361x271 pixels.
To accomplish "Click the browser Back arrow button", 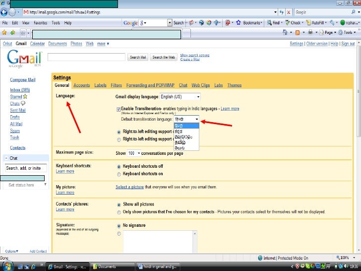I will click(x=4, y=12).
